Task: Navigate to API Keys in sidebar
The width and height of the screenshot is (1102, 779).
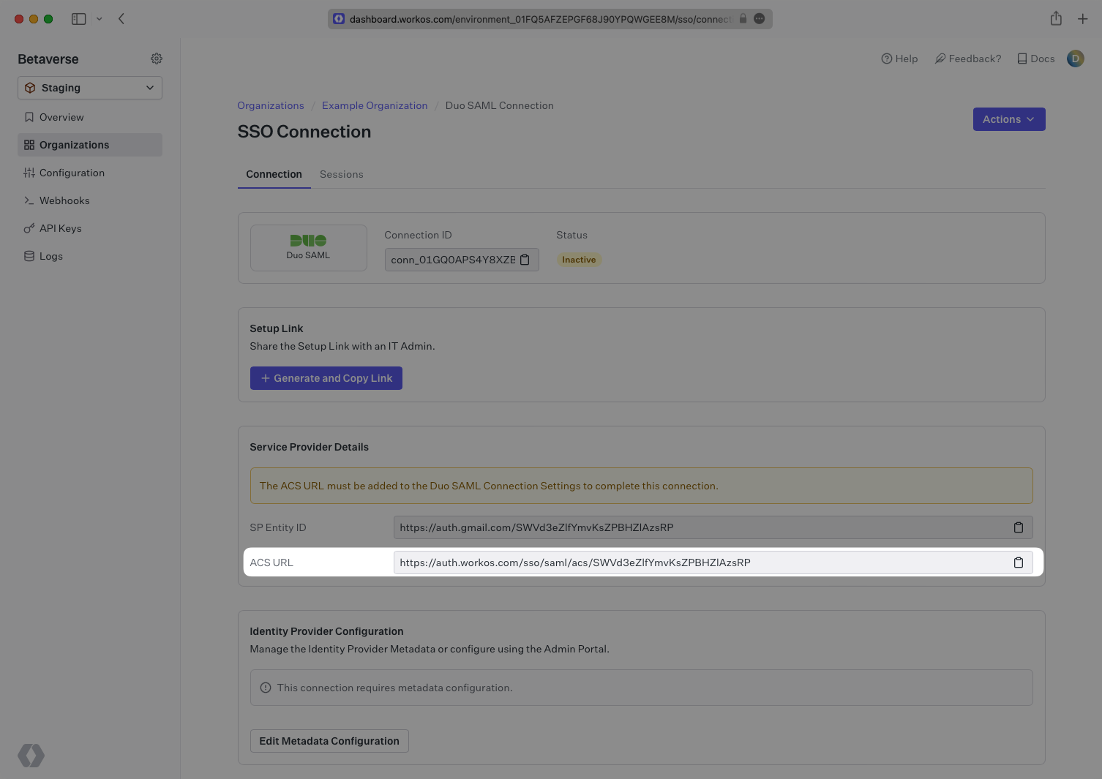Action: point(60,228)
